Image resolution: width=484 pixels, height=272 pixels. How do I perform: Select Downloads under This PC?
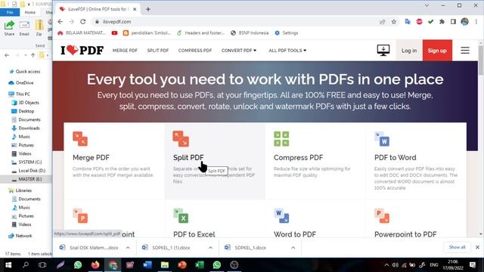(26, 128)
